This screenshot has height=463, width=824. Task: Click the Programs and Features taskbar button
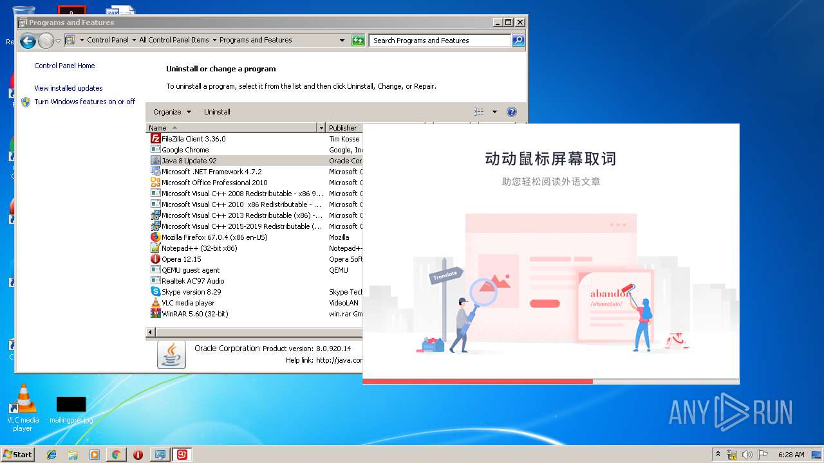(160, 455)
